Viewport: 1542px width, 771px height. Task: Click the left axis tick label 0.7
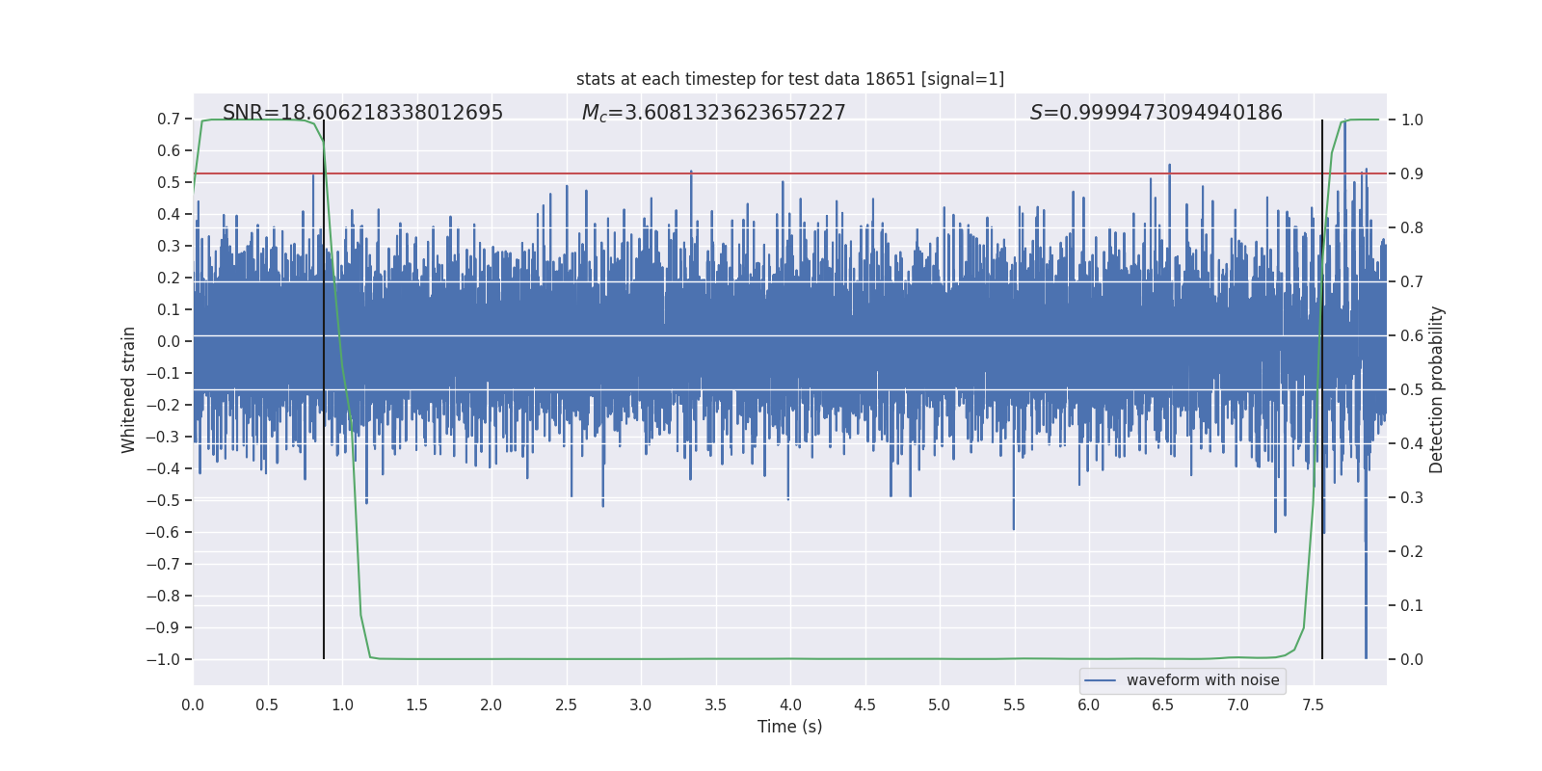[x=169, y=120]
